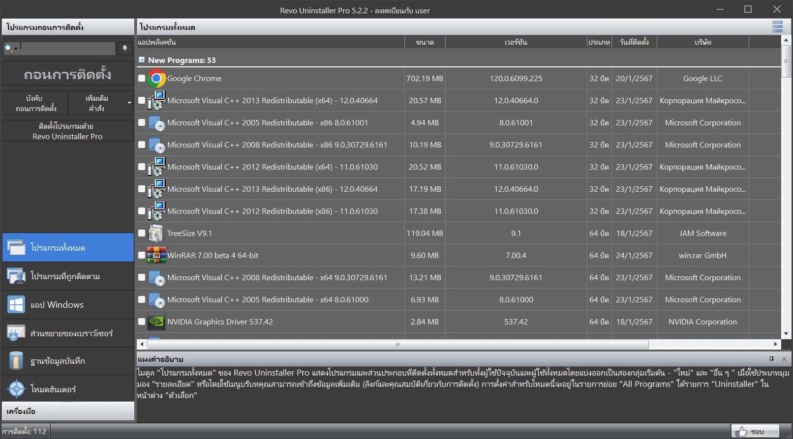
Task: Click icon of Visual C++ 2008 x64 9.0.30729.6161
Action: tap(156, 277)
